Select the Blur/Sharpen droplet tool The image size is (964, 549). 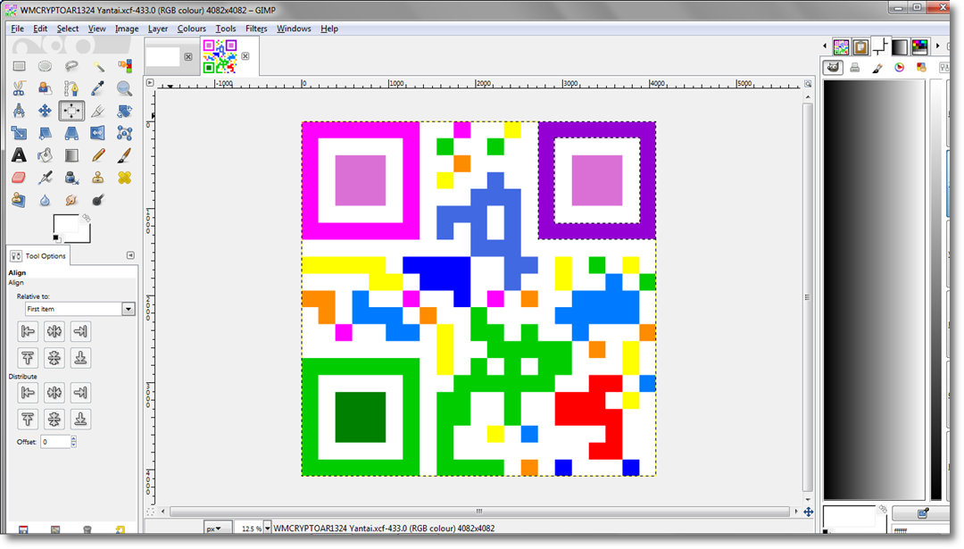(x=45, y=200)
